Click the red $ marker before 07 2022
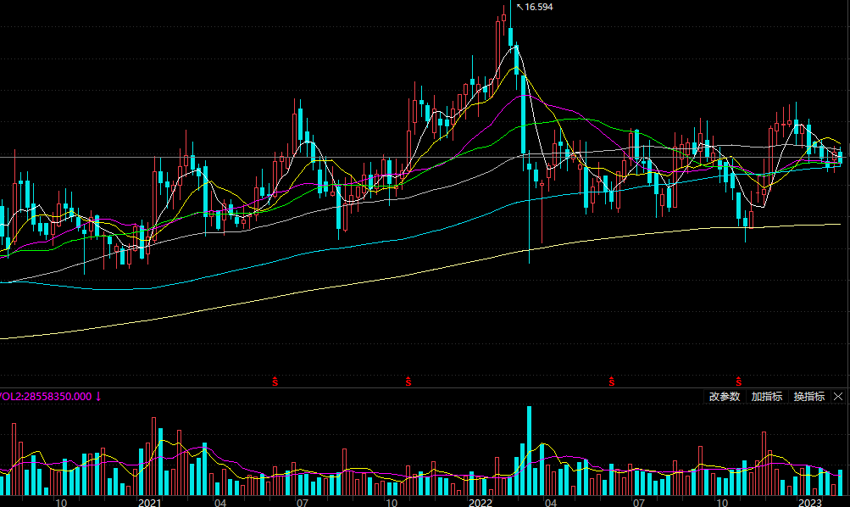The height and width of the screenshot is (507, 850). [x=611, y=381]
